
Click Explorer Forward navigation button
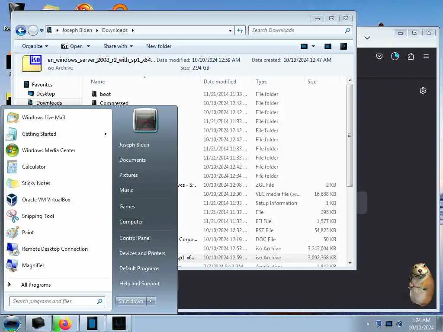33,30
